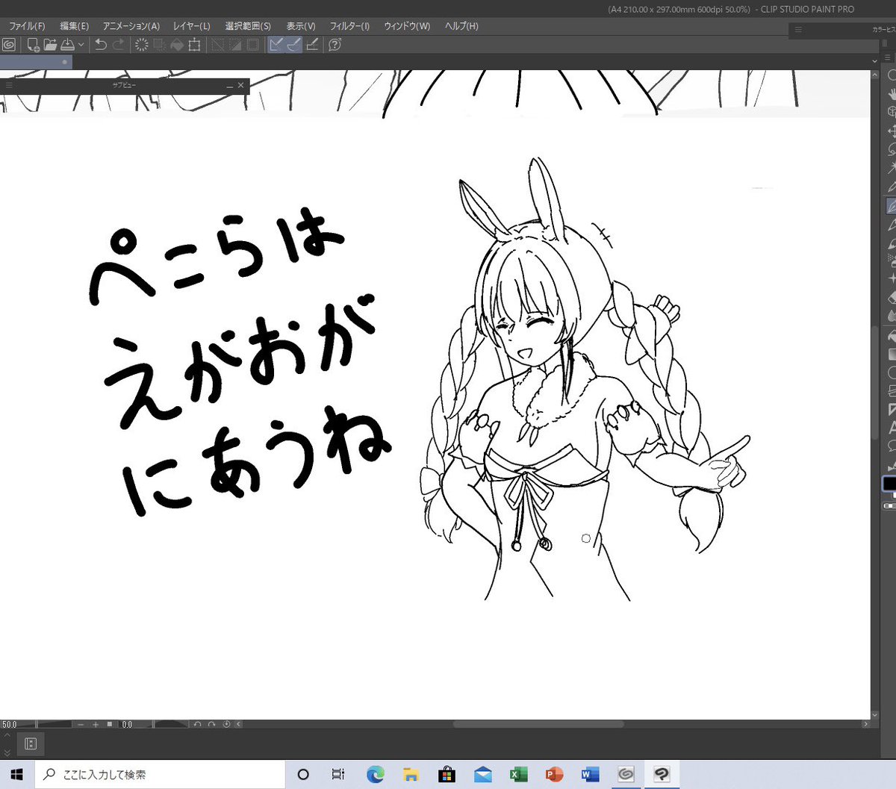Activate Scale/Rotate transform icon
Viewport: 896px width, 789px height.
pyautogui.click(x=195, y=45)
